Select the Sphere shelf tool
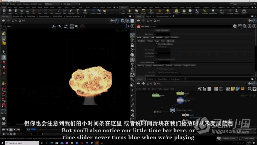 10,11
